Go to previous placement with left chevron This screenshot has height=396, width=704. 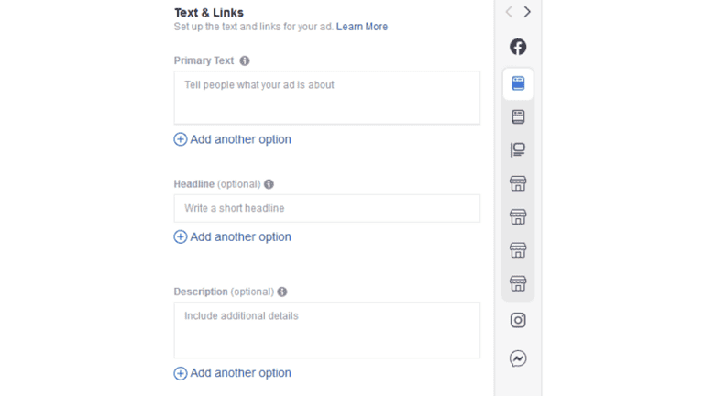509,12
